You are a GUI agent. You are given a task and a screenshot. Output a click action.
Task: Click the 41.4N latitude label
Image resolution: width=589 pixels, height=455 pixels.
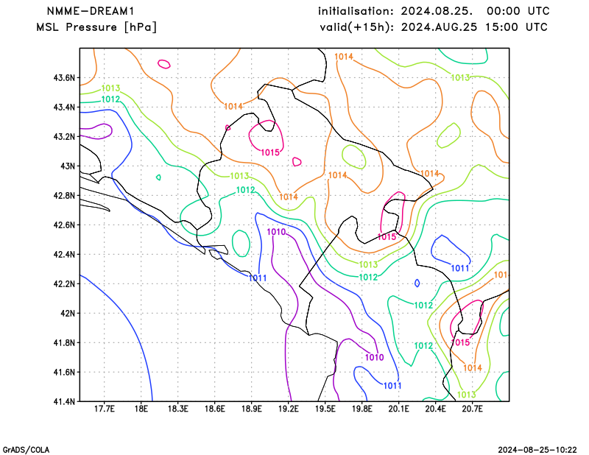coord(64,401)
